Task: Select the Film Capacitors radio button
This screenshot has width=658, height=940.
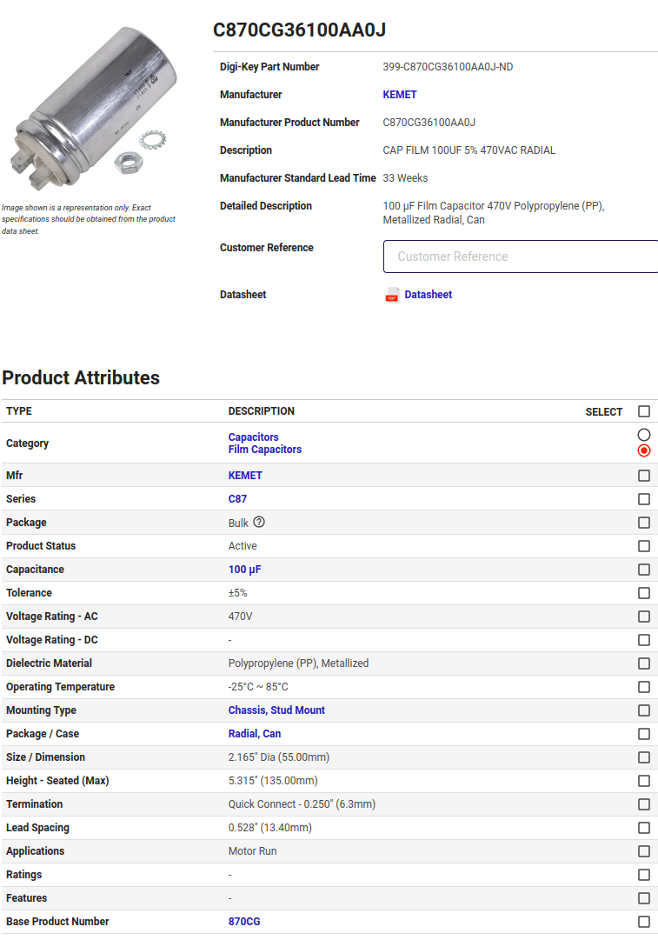Action: click(x=644, y=450)
